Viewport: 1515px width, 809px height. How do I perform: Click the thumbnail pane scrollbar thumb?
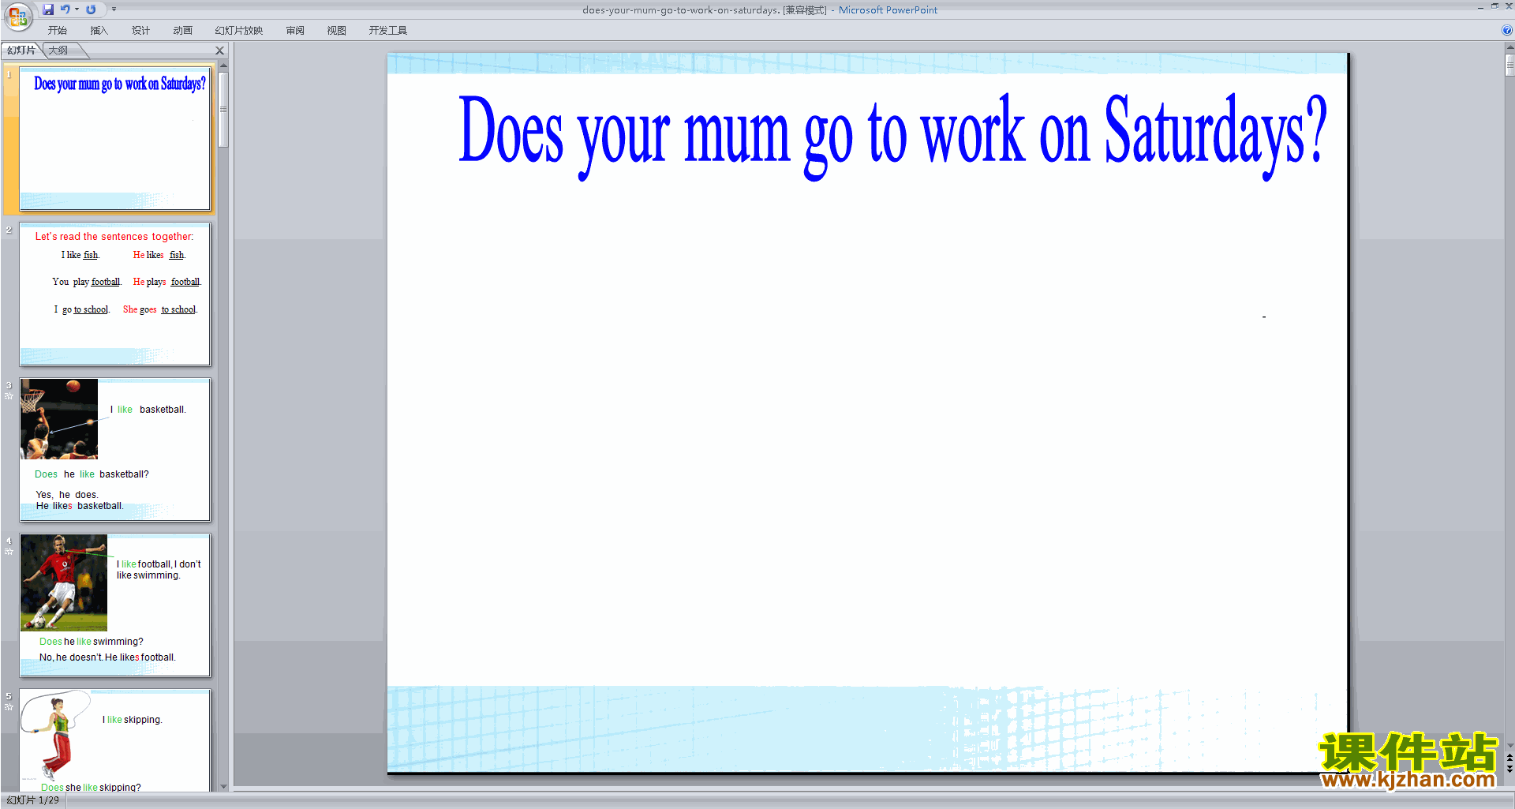pyautogui.click(x=223, y=110)
